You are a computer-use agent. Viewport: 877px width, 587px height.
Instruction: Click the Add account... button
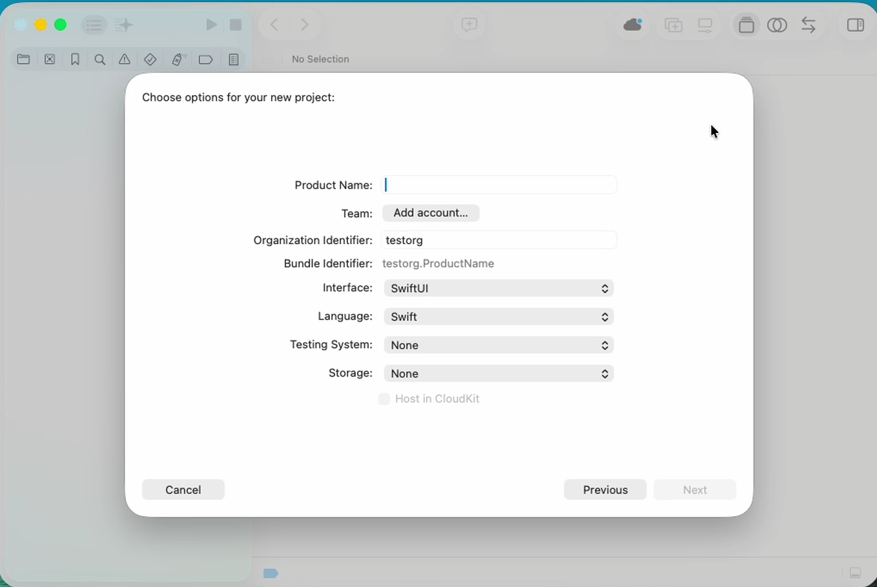[x=431, y=213]
